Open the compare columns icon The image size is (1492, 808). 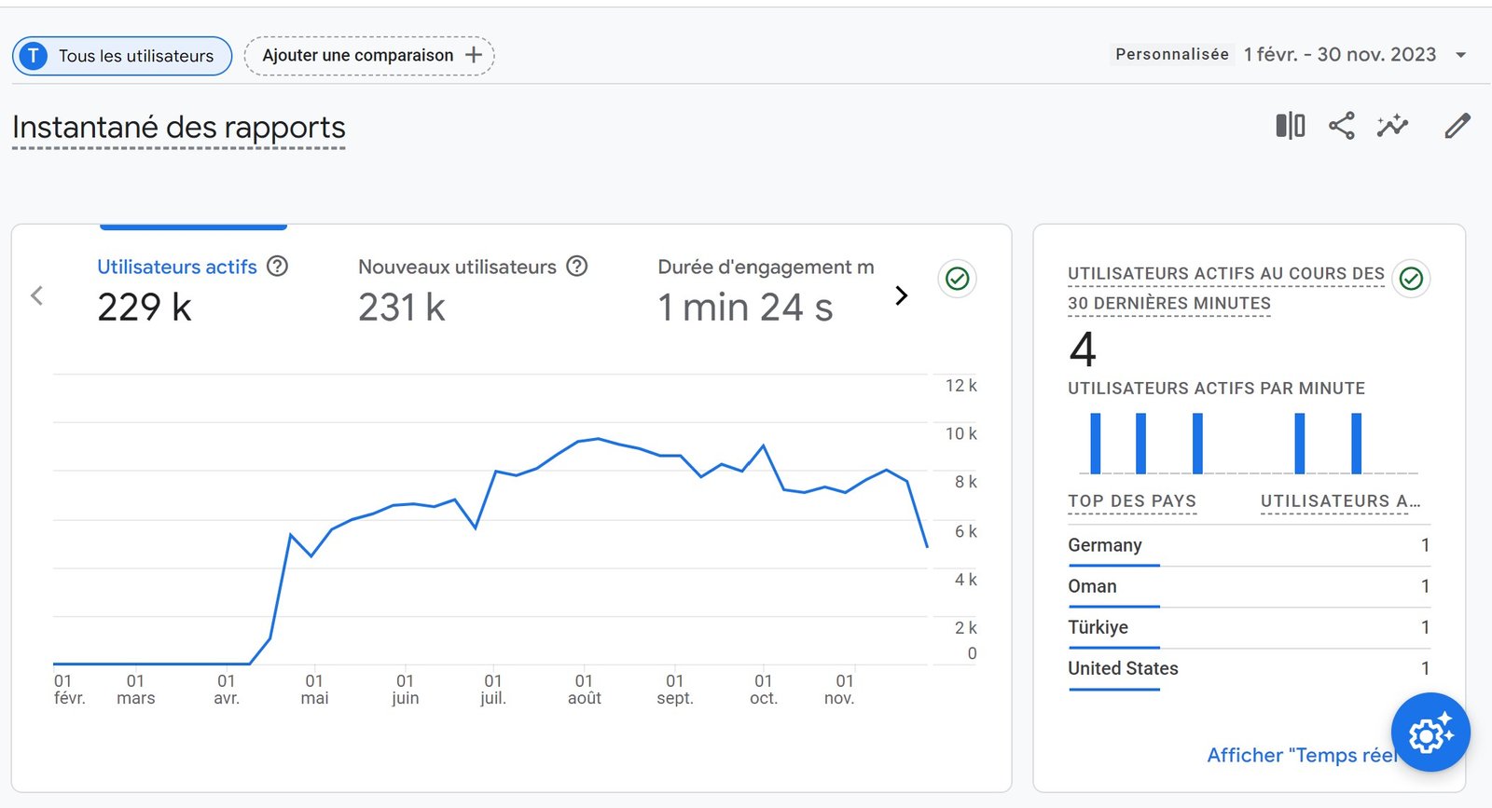1291,126
